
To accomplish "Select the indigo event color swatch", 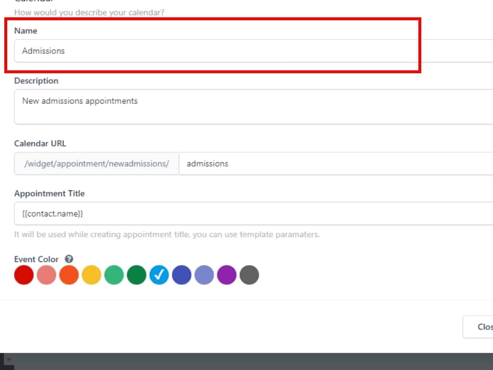I will pos(182,275).
